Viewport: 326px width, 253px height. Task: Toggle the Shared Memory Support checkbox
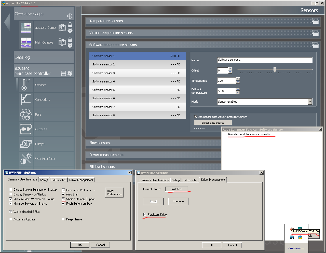point(63,199)
